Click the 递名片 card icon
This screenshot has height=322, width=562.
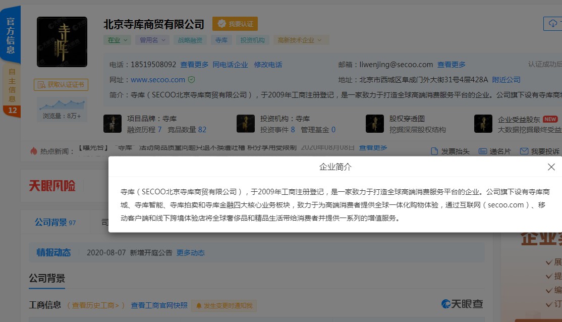click(482, 151)
